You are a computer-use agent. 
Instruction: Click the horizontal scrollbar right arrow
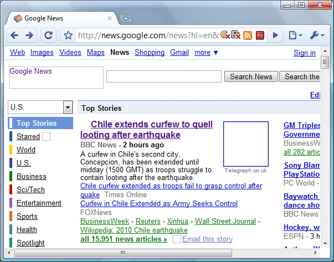point(316,253)
